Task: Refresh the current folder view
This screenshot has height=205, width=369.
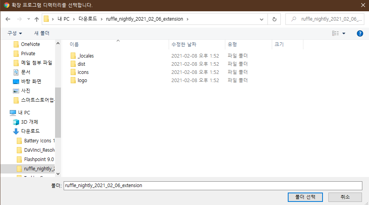Action: (274, 19)
